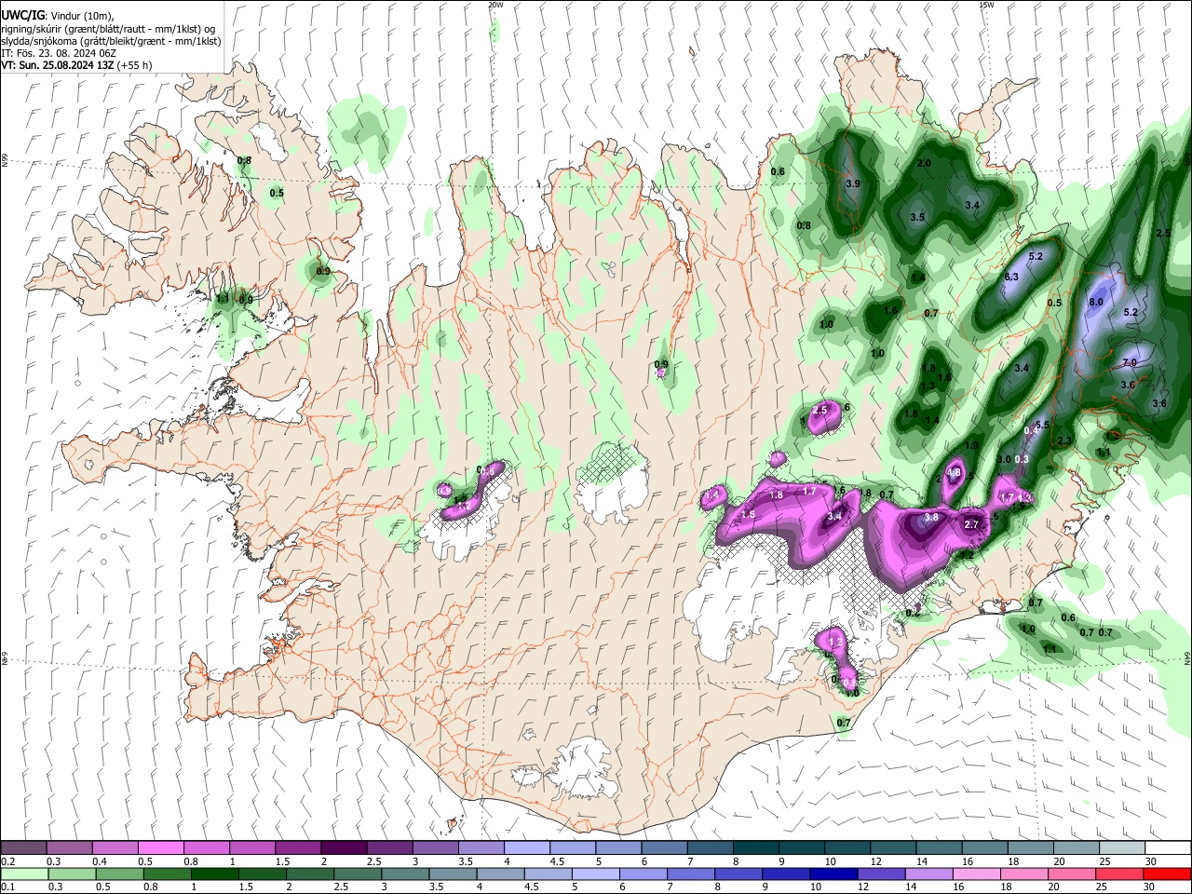This screenshot has height=894, width=1192.
Task: Click the lavender 14 legend swatch
Action: (929, 874)
